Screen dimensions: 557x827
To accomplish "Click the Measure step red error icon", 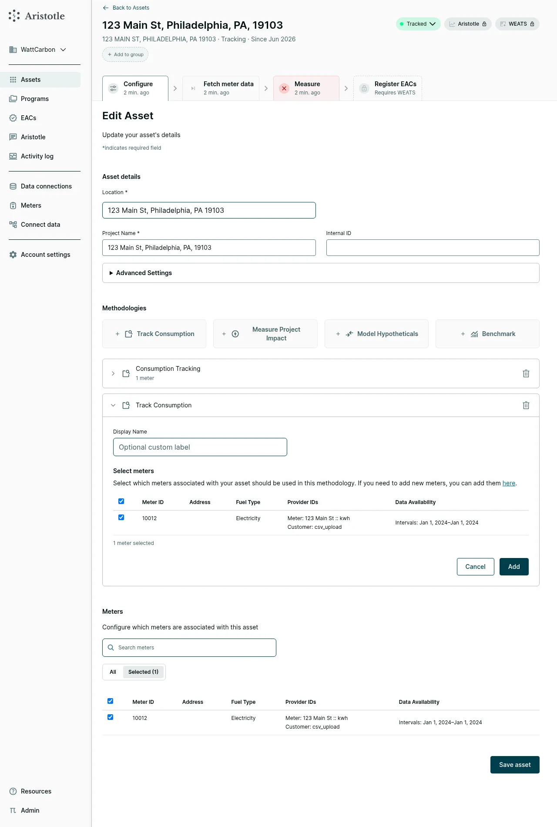I will pos(284,88).
